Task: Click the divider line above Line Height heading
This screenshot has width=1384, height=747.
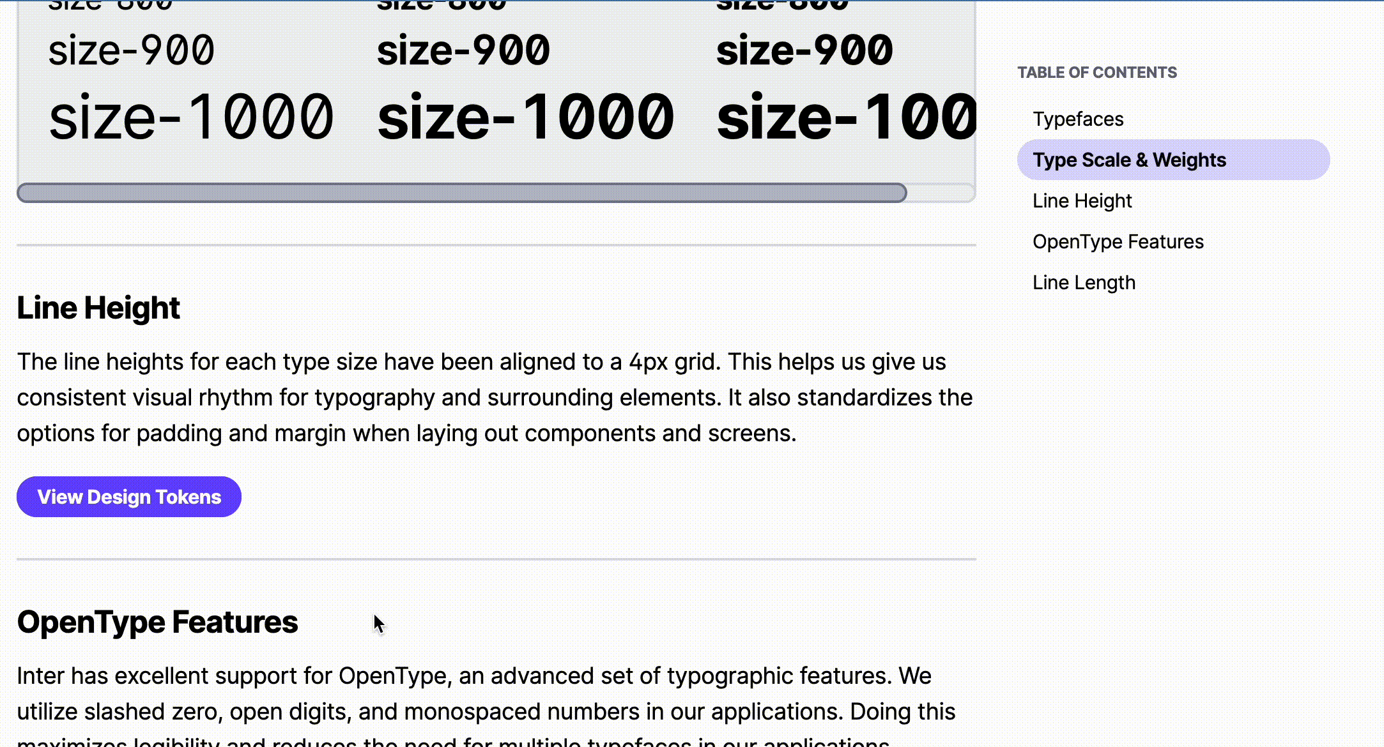Action: point(496,245)
